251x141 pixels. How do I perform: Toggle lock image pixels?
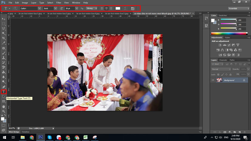[x=222, y=74]
